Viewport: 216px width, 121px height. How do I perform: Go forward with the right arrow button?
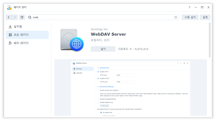click(x=15, y=17)
